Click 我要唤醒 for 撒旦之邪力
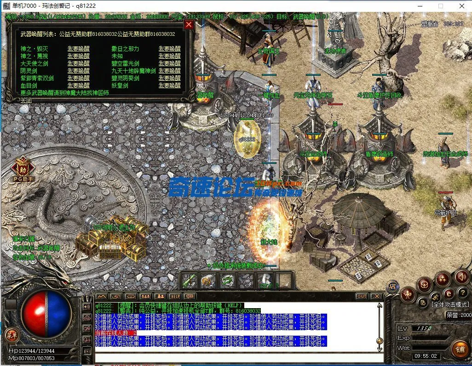The height and width of the screenshot is (366, 472). (x=170, y=49)
